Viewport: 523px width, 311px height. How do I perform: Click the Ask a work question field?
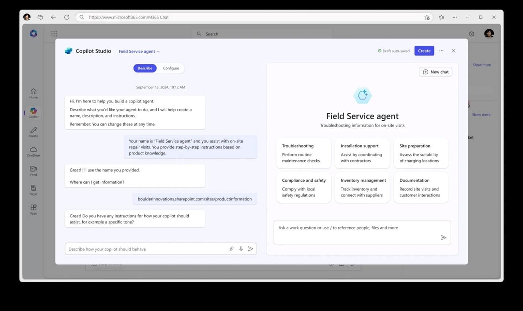(362, 232)
